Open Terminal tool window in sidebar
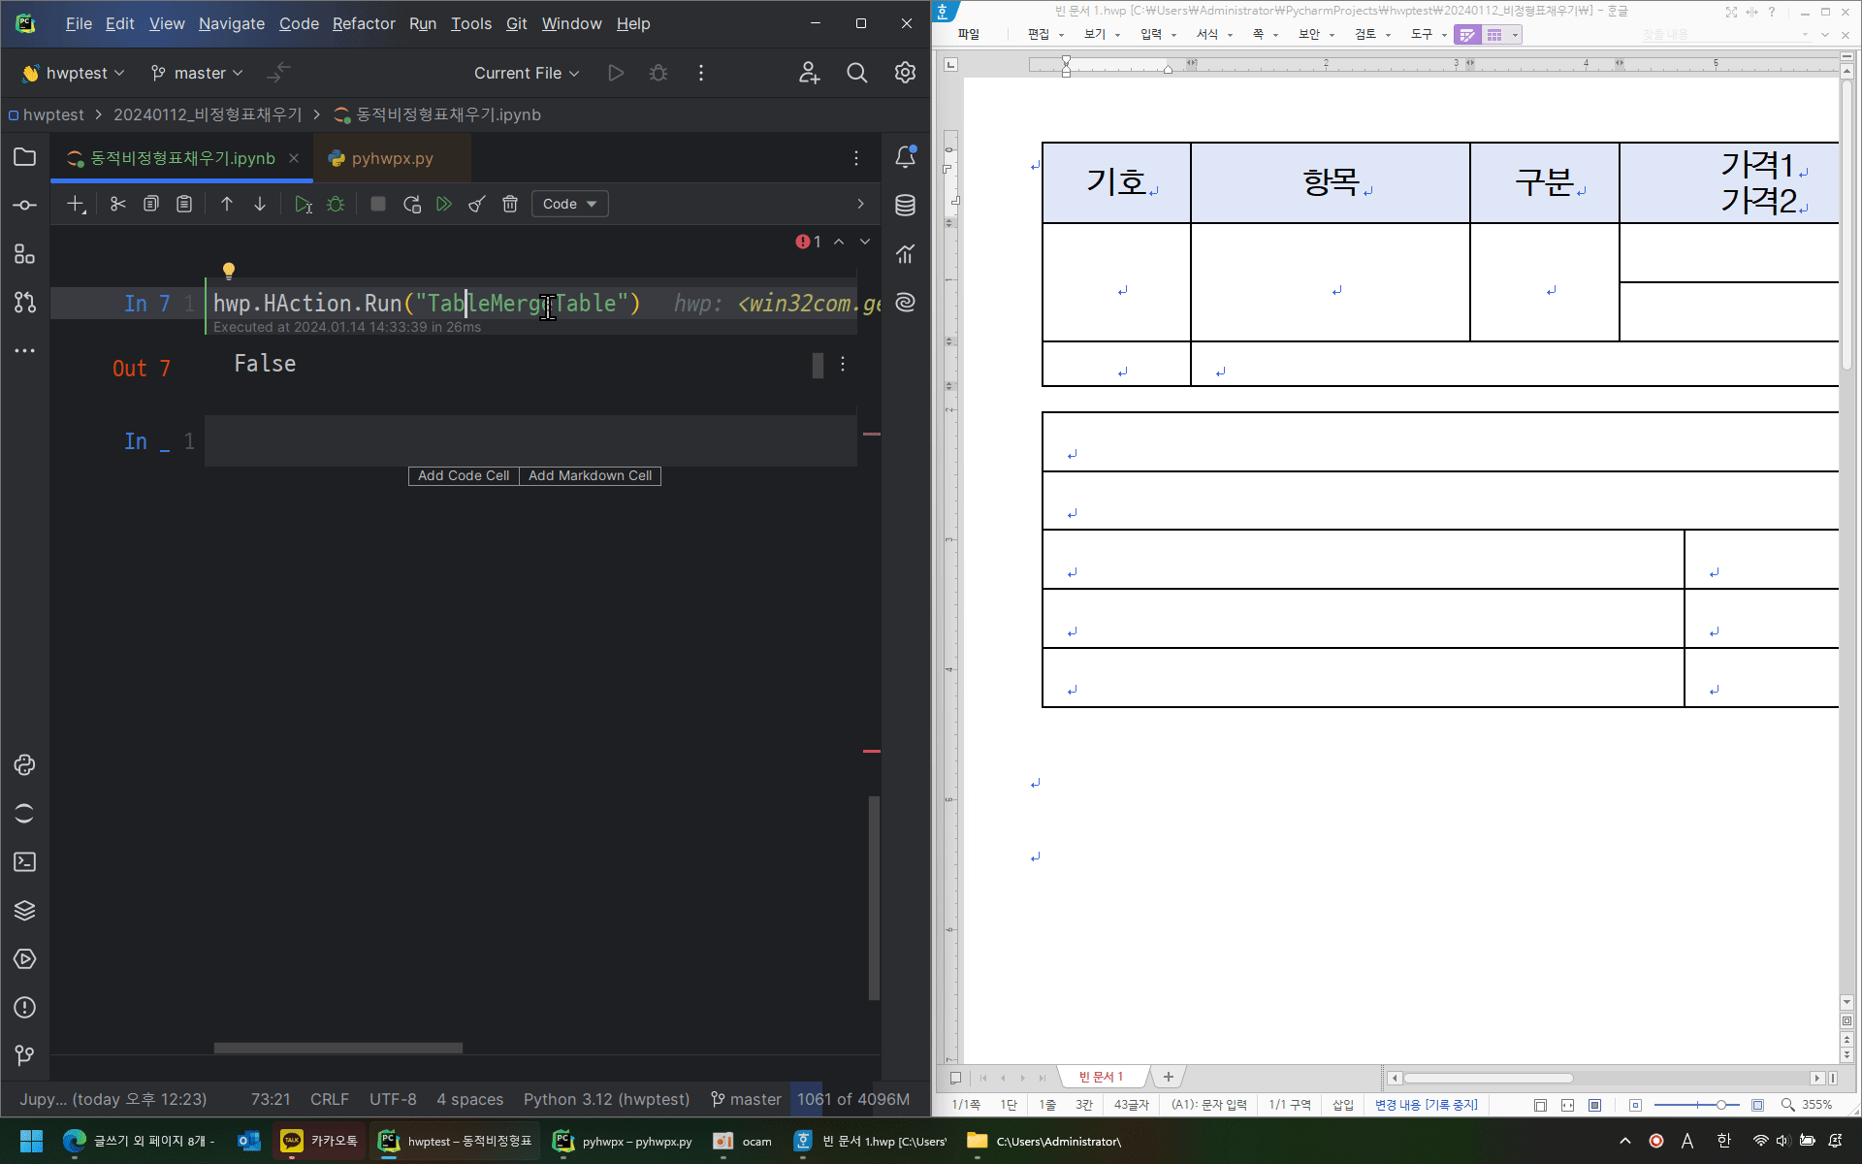This screenshot has height=1164, width=1862. 25,862
